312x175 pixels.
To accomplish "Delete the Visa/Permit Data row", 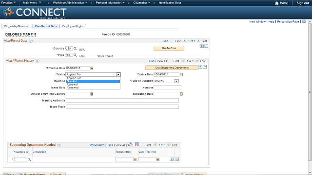I will tap(206, 46).
